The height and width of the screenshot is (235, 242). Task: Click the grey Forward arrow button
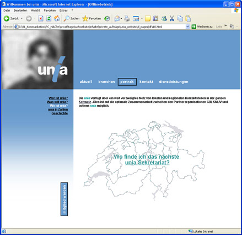coord(29,18)
